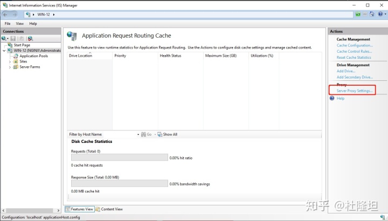Click the breadcrumb arrow after WIN-12
This screenshot has height=221, width=388.
point(54,15)
